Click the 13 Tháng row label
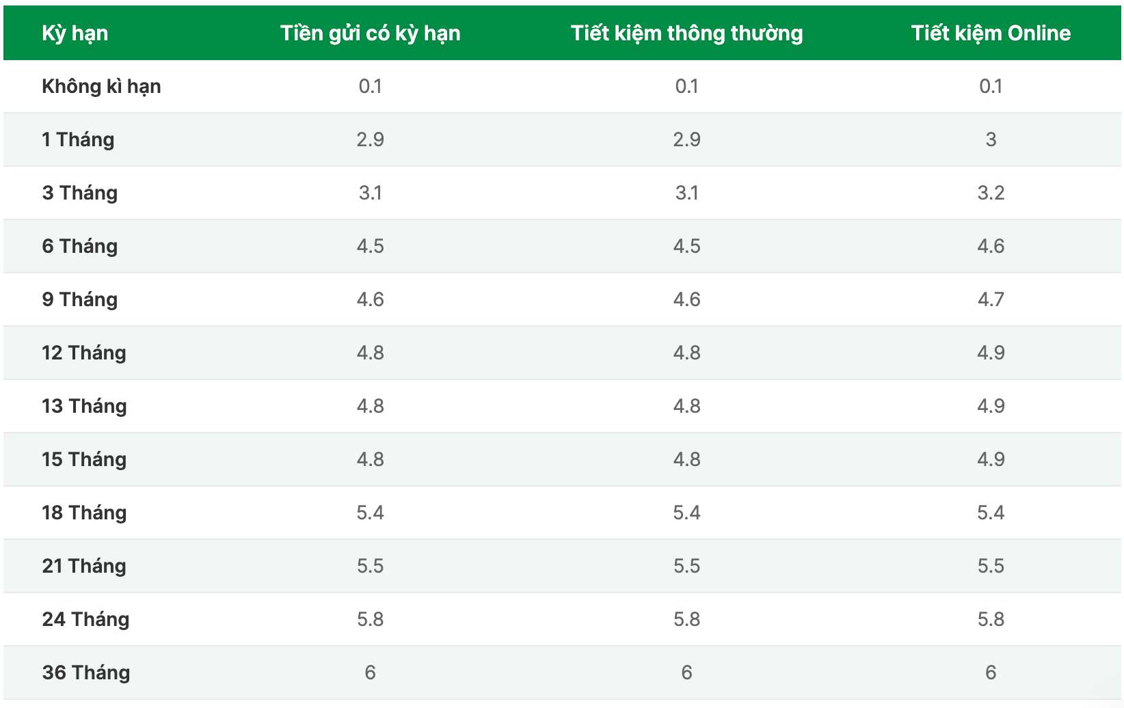The image size is (1124, 708). 84,406
